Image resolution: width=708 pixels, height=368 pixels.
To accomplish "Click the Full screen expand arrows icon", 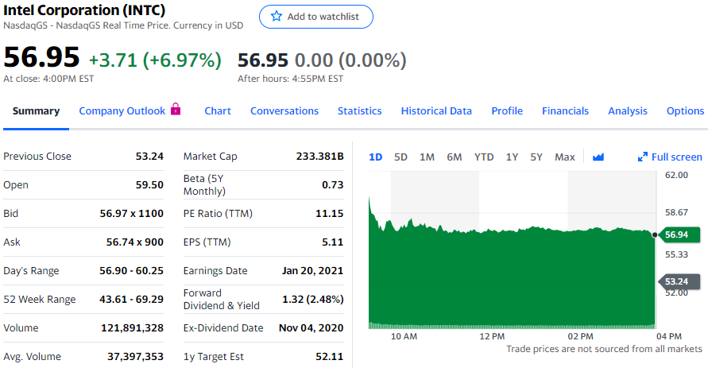I will (643, 157).
